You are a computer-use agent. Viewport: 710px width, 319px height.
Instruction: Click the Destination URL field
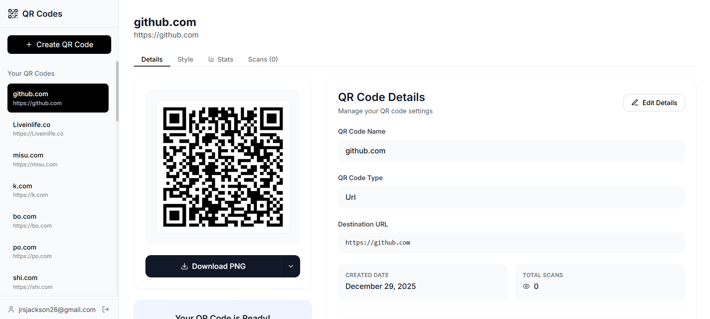tap(511, 242)
